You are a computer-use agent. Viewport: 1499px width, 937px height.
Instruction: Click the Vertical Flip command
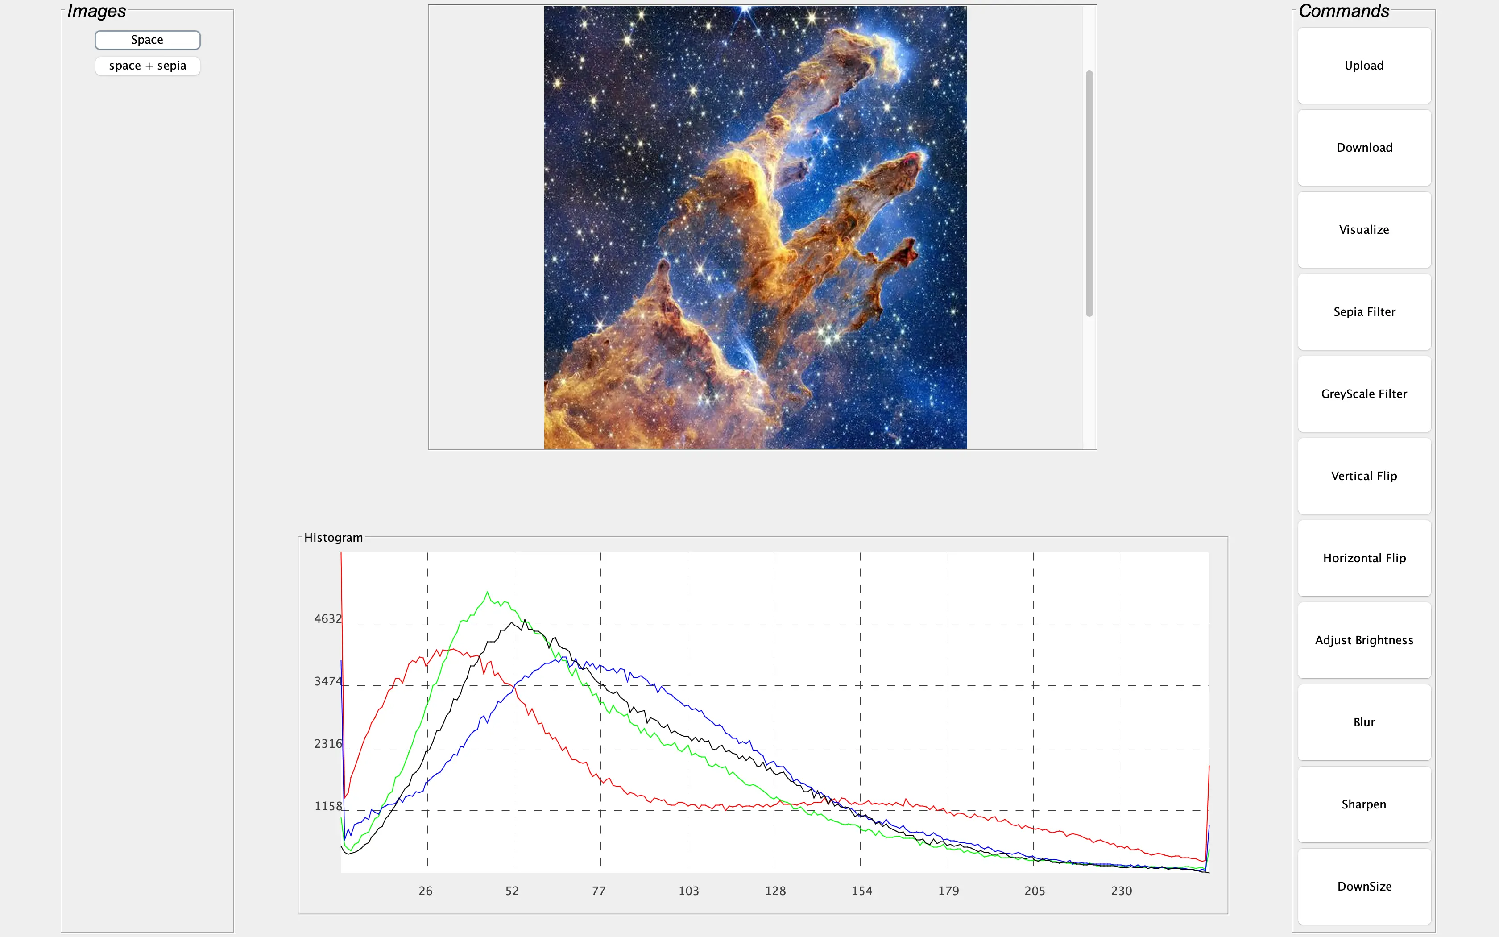tap(1365, 475)
